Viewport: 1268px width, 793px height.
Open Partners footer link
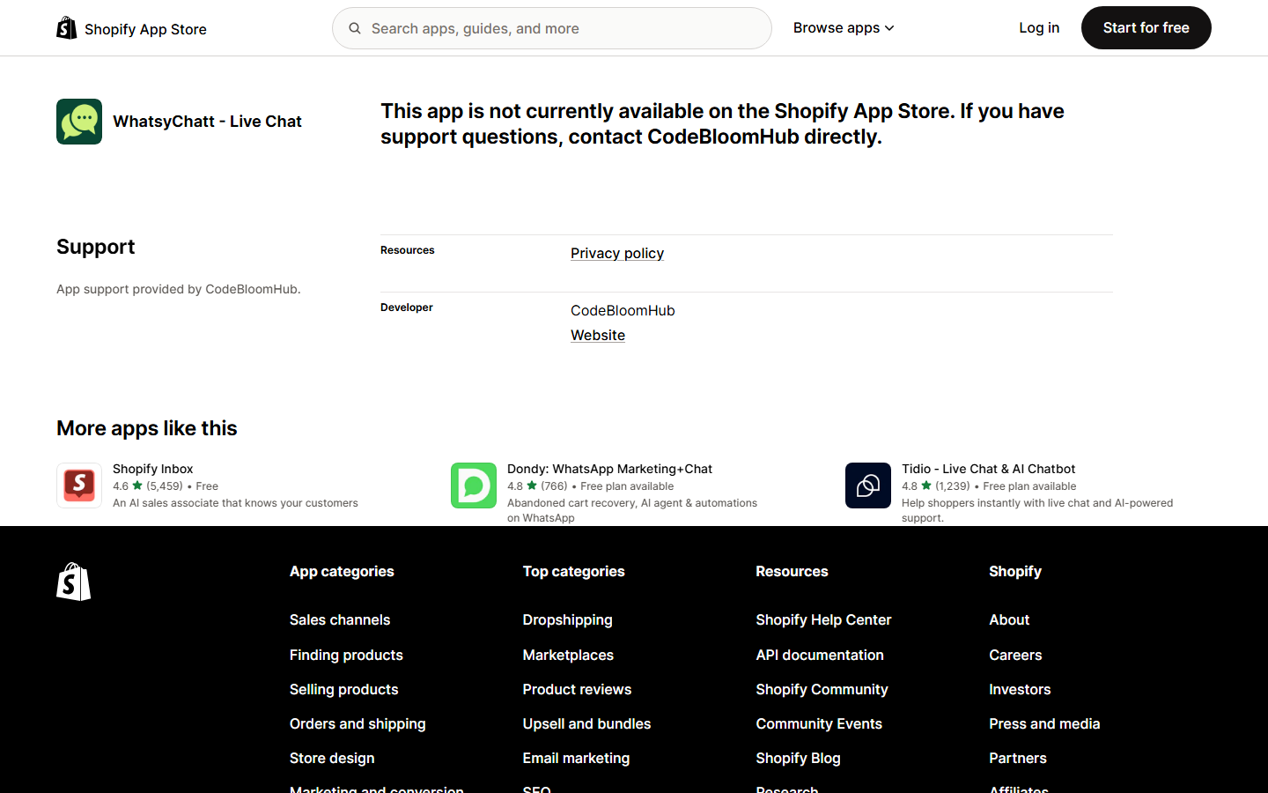click(x=1018, y=758)
